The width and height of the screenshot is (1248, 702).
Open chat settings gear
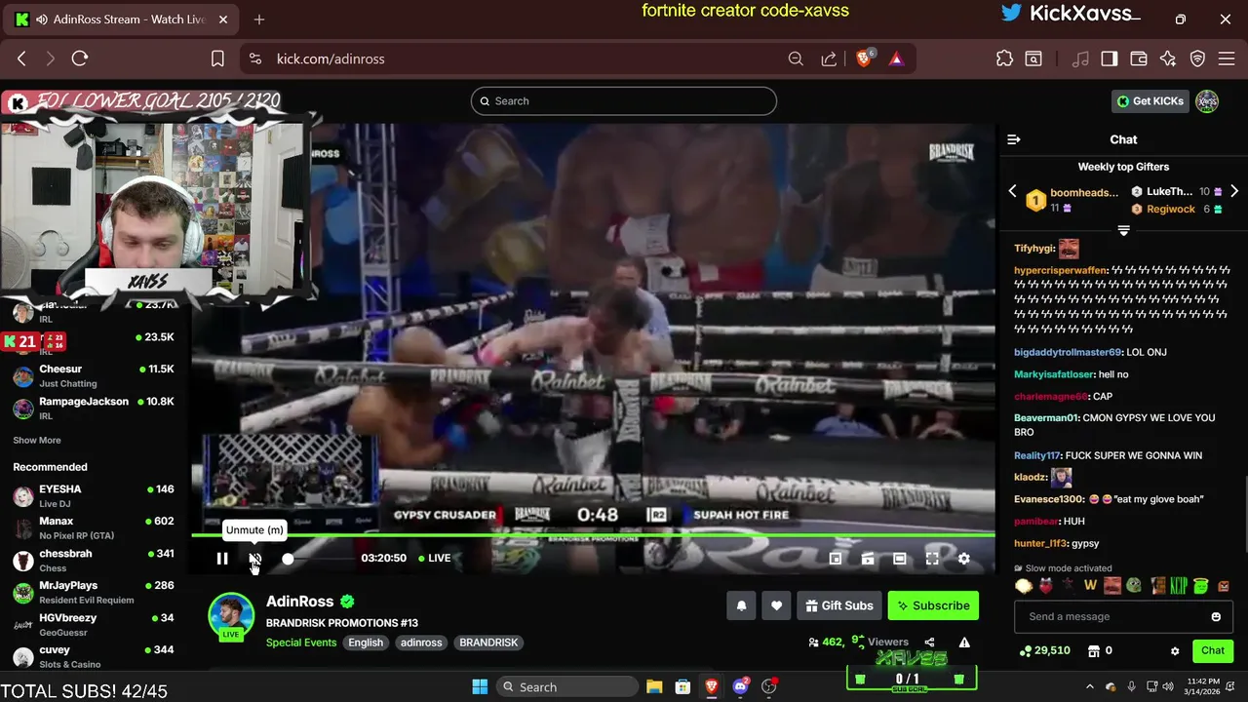click(x=1175, y=651)
